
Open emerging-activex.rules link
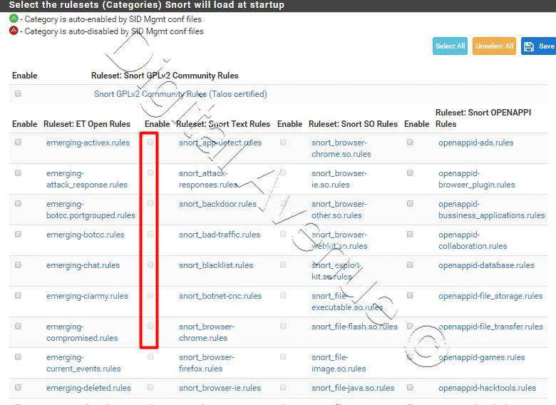tap(88, 143)
